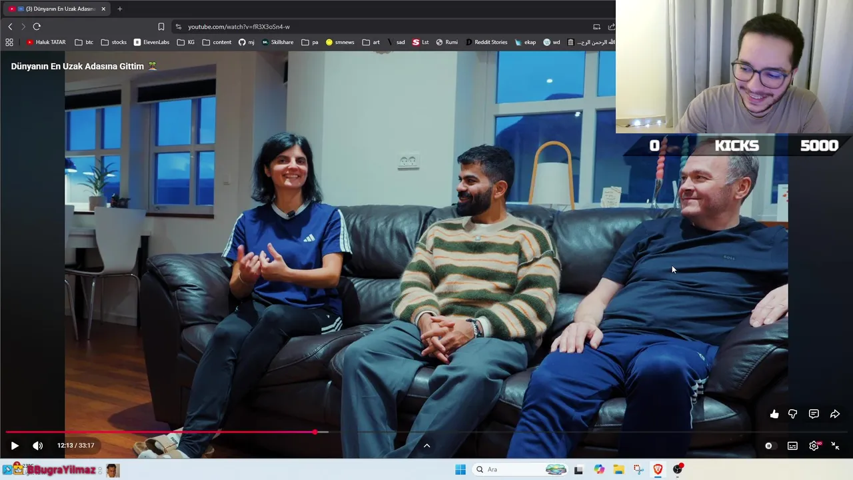The height and width of the screenshot is (480, 853).
Task: Launch Copilot from taskbar
Action: (x=599, y=469)
